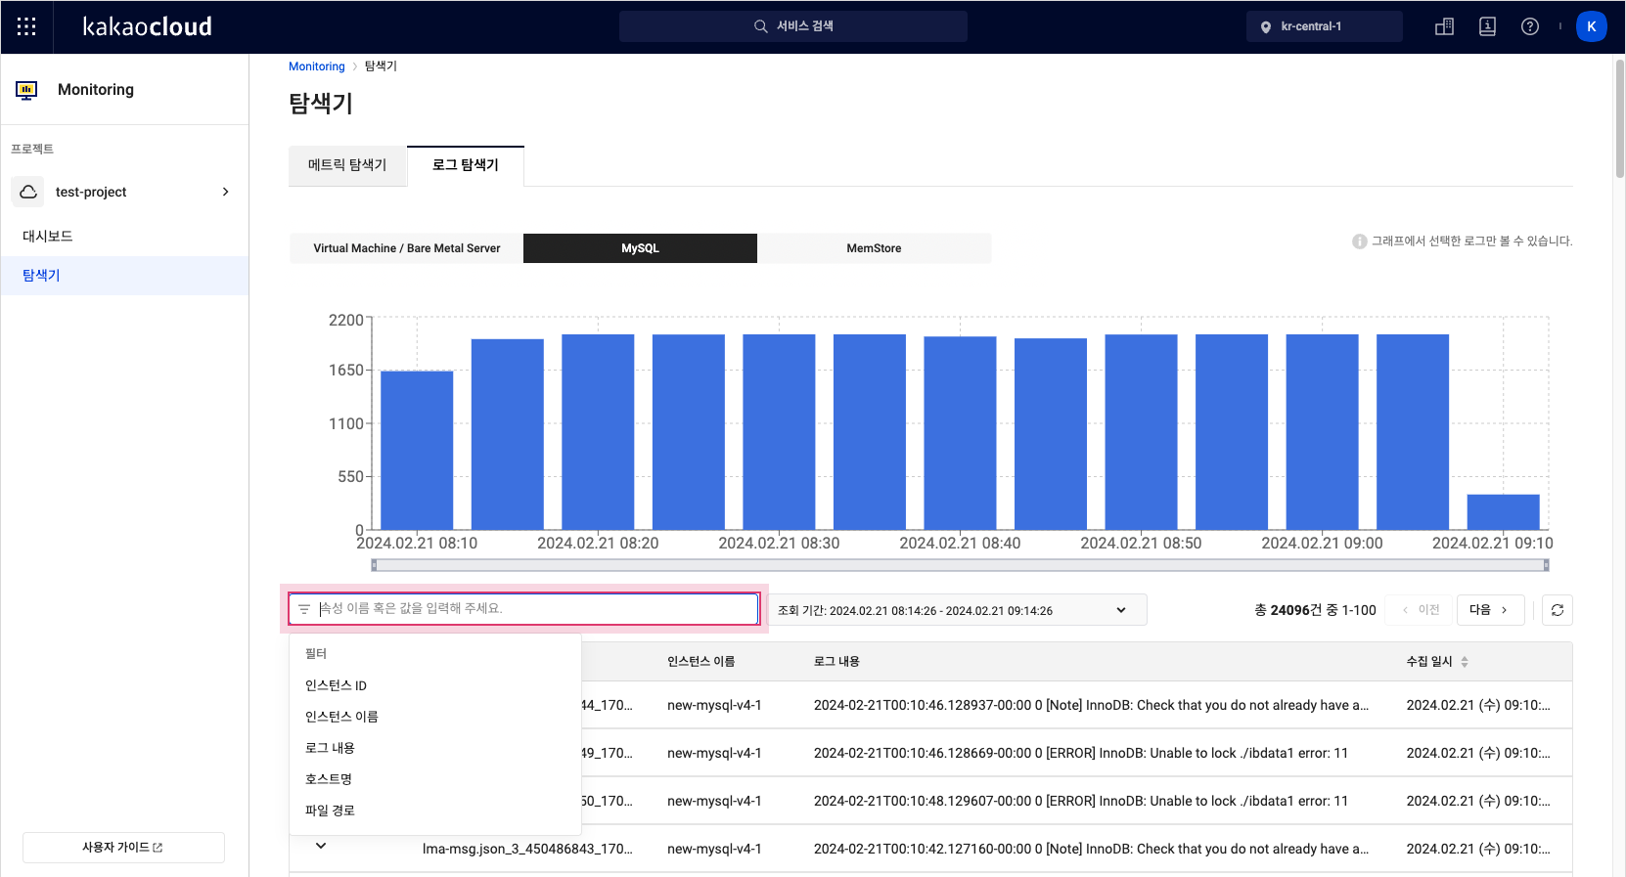This screenshot has width=1626, height=877.
Task: Expand the lma-msg.json_3 log row
Action: click(x=321, y=847)
